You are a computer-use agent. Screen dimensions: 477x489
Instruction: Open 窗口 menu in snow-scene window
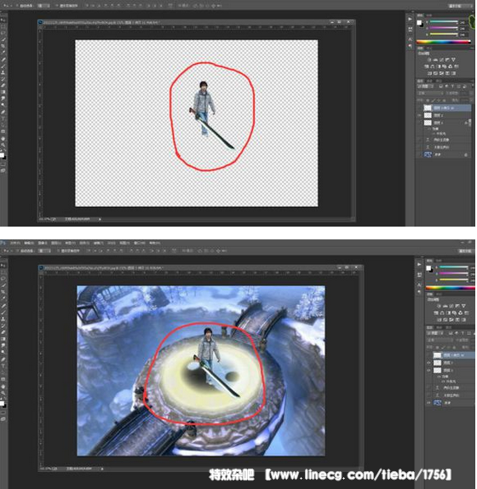coord(140,243)
